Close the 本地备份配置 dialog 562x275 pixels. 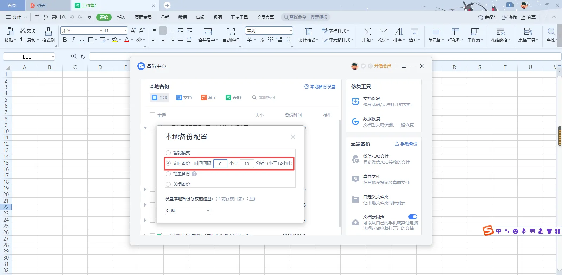tap(293, 137)
